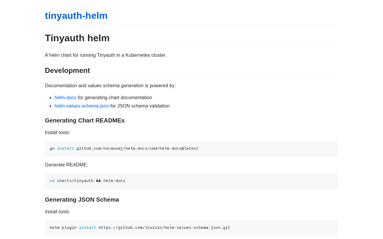Screen dimensions: 383x239
Task: Click the "Generating JSON Schema" heading
Action: tap(82, 200)
